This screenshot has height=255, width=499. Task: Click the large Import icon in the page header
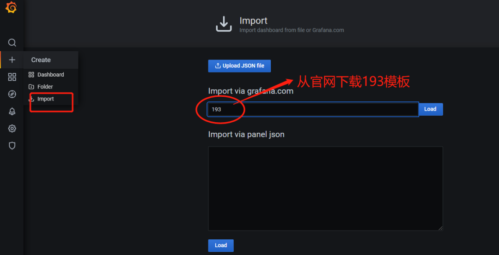(224, 24)
